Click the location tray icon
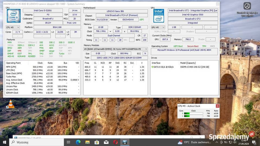The image size is (260, 146). coord(226,142)
